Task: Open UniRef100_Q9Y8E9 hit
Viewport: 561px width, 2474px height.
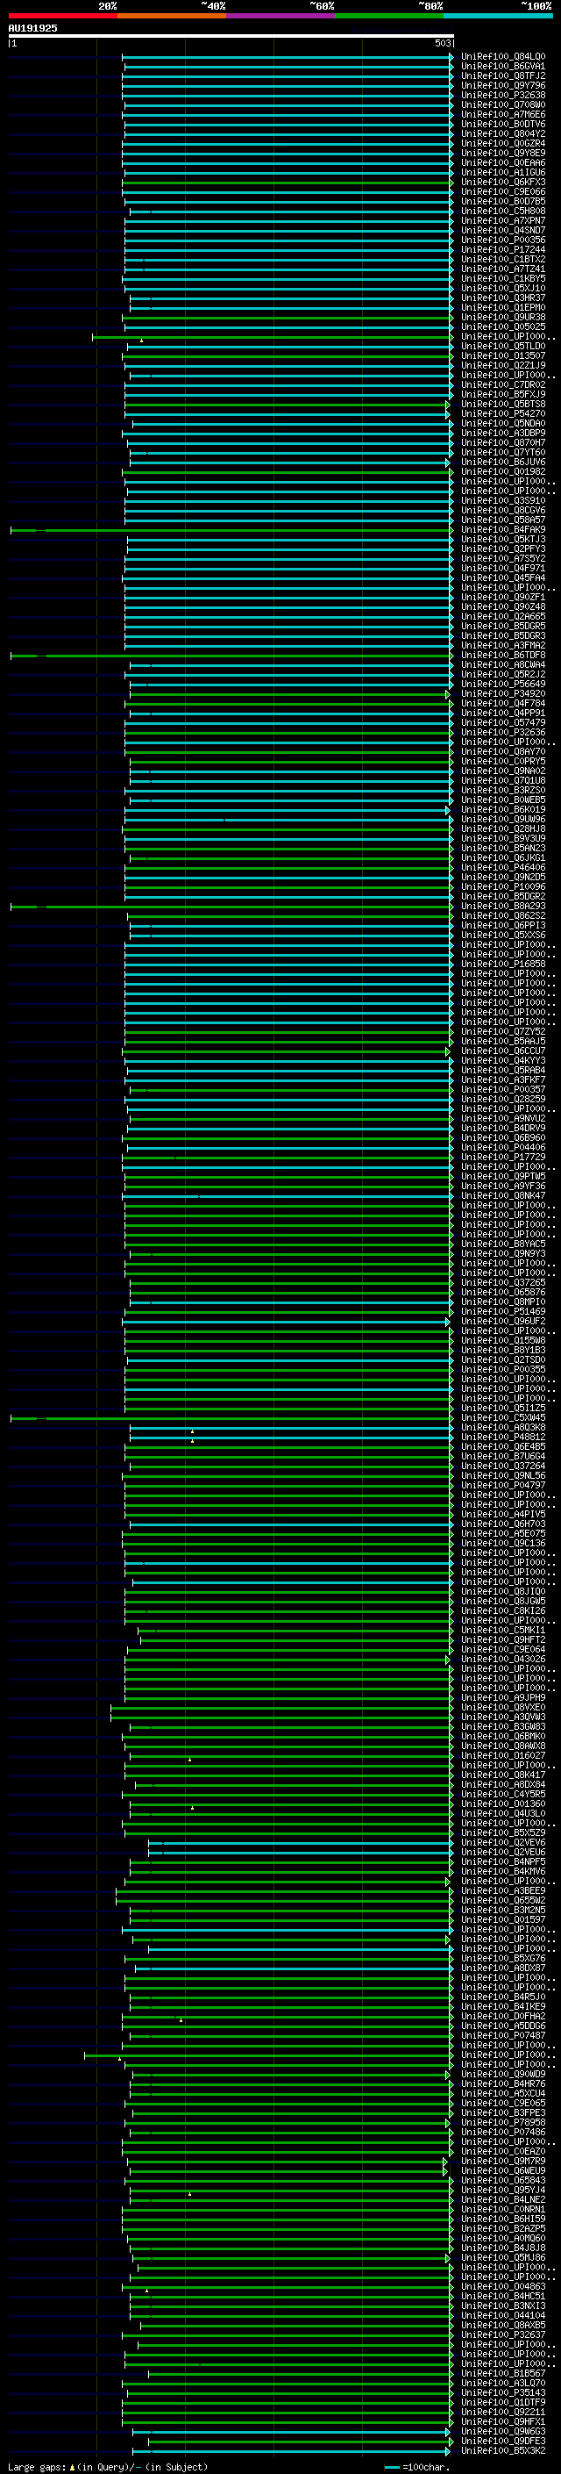Action: click(x=502, y=153)
